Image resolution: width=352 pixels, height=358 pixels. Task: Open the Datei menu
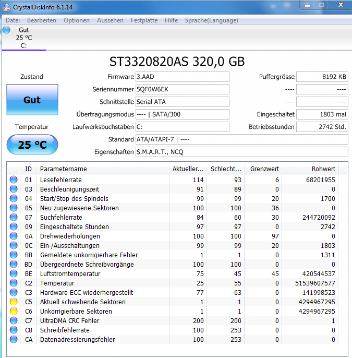pos(13,20)
